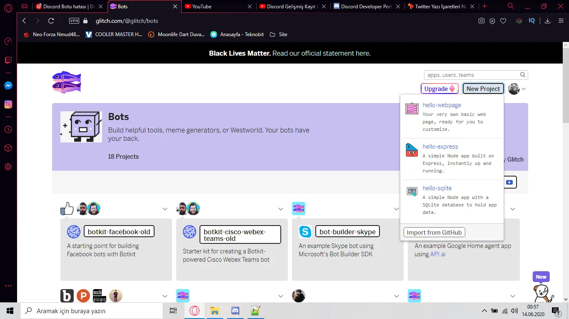Focus the apps, users, teams search field

tap(476, 75)
